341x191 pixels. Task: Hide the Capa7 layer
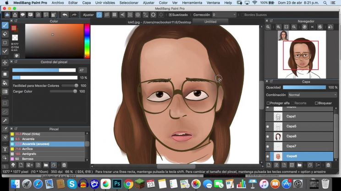tap(268, 146)
